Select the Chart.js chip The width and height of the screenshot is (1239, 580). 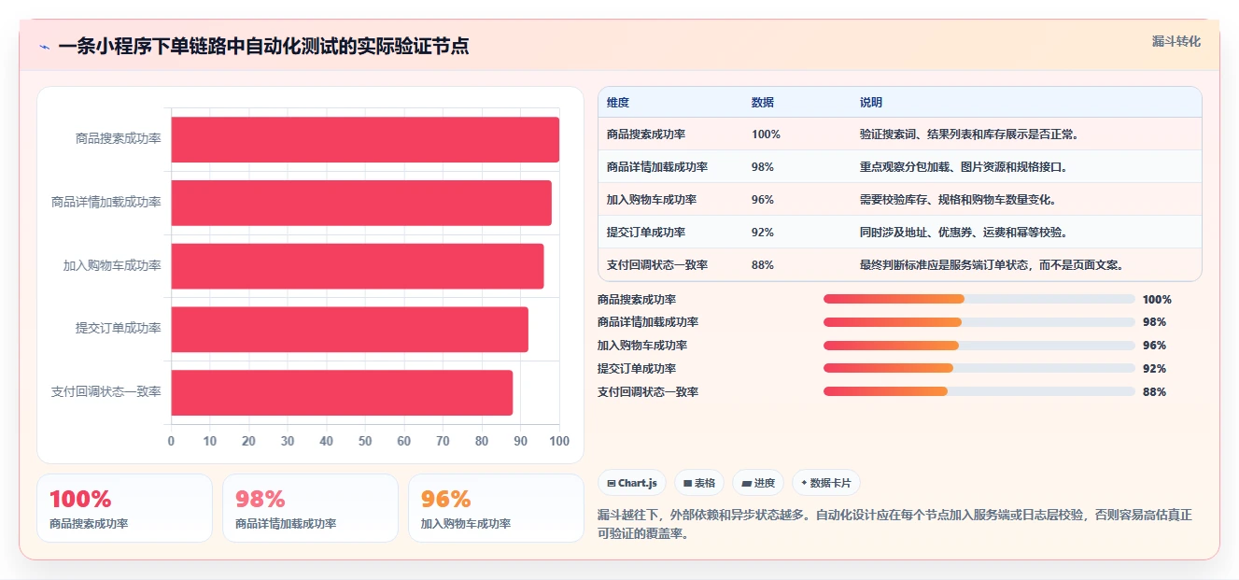632,483
